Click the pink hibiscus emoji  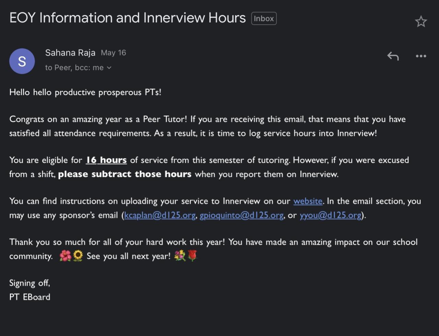(x=65, y=256)
